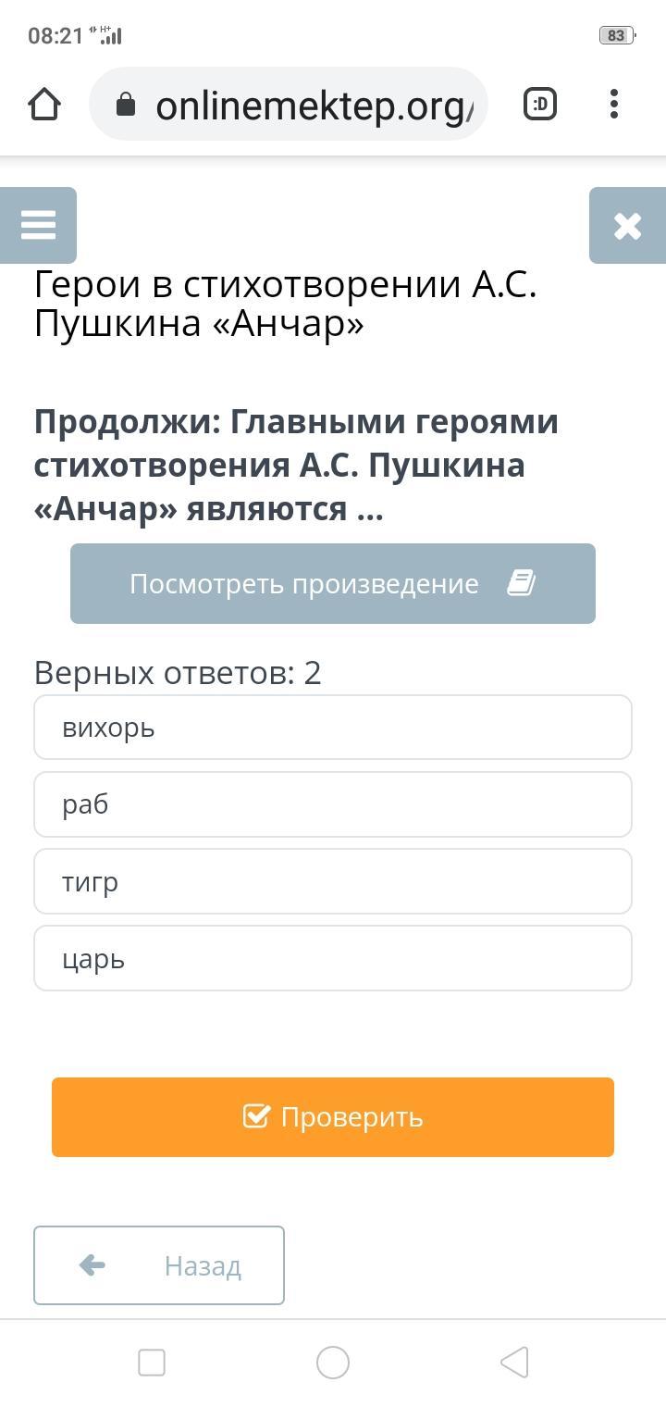
Task: Open the browser three-dot menu
Action: pyautogui.click(x=614, y=105)
